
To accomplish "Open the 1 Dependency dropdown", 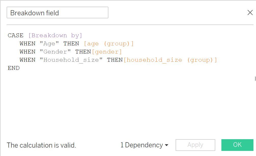I will (144, 145).
